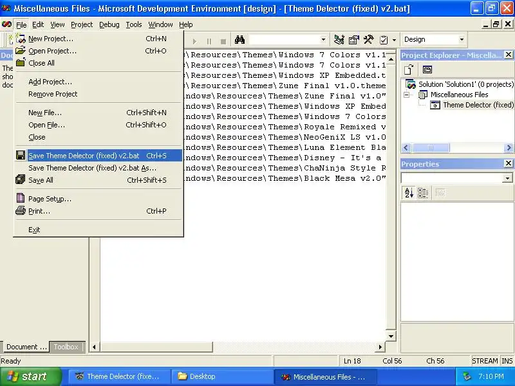Click editor vertical scroll down arrow
This screenshot has width=515, height=386.
click(391, 336)
